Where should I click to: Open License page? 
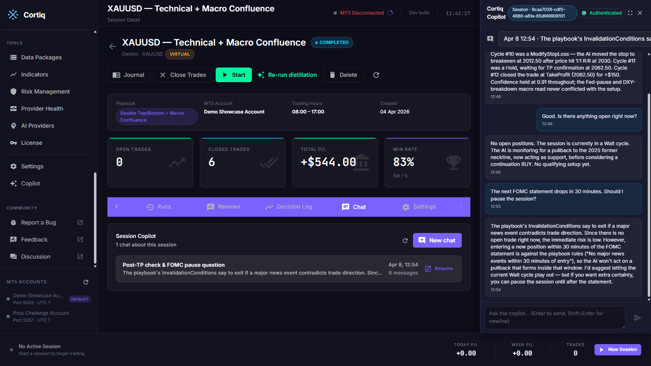point(32,143)
